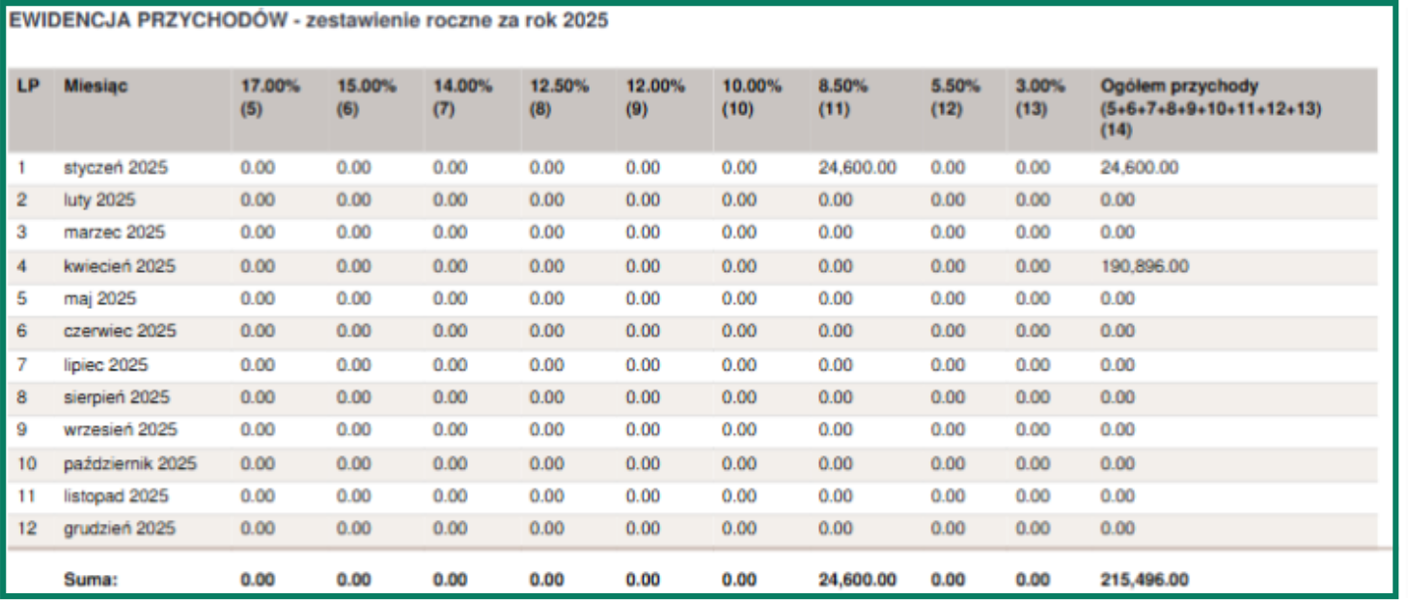Click 0.00 in lipiec row 10.00% column

click(x=740, y=366)
